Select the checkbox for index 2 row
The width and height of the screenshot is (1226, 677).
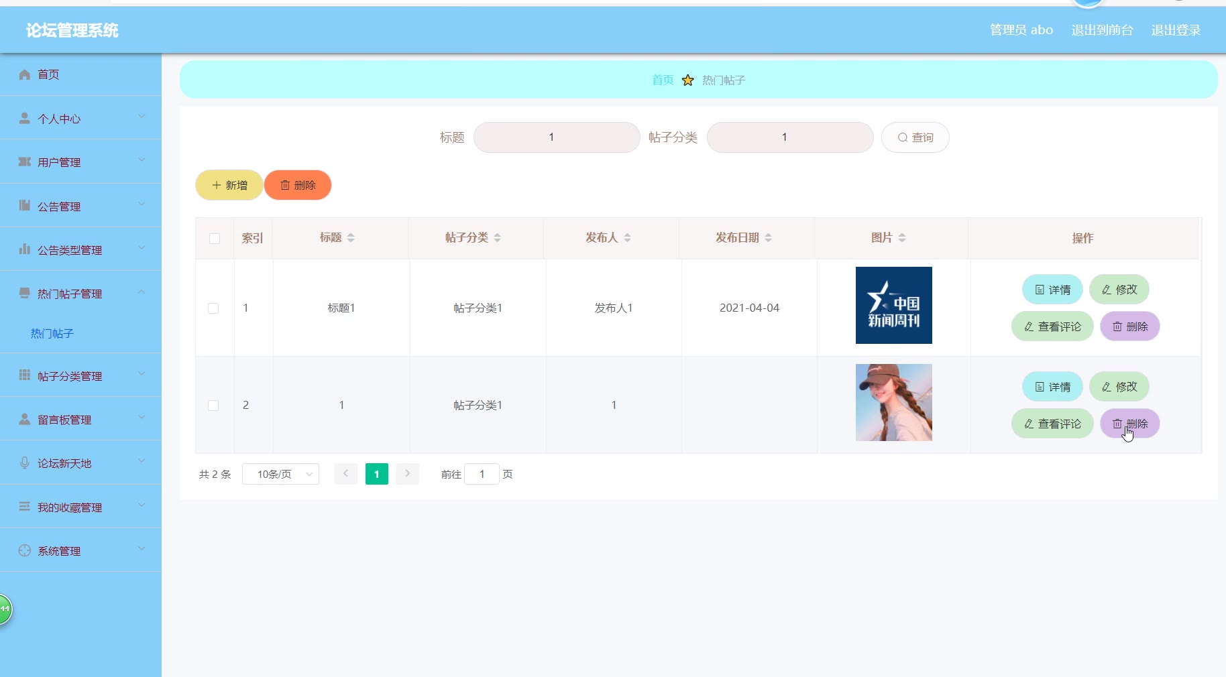tap(213, 406)
